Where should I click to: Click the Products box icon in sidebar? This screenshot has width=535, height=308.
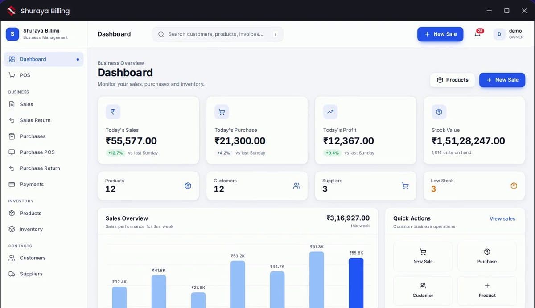(x=12, y=214)
